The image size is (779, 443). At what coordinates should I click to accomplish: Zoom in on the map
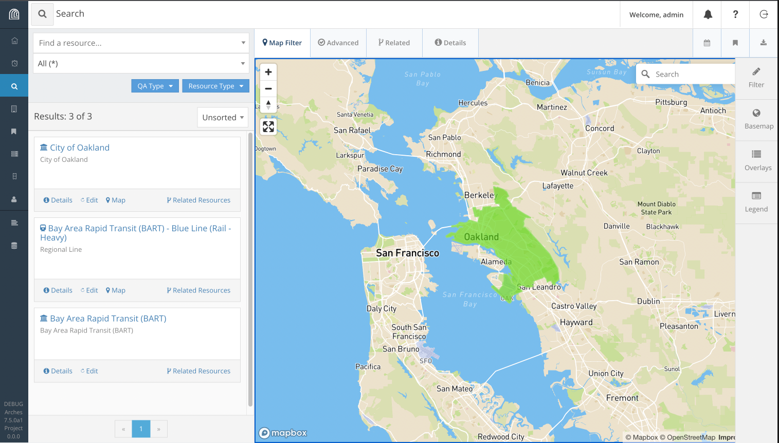pyautogui.click(x=268, y=72)
